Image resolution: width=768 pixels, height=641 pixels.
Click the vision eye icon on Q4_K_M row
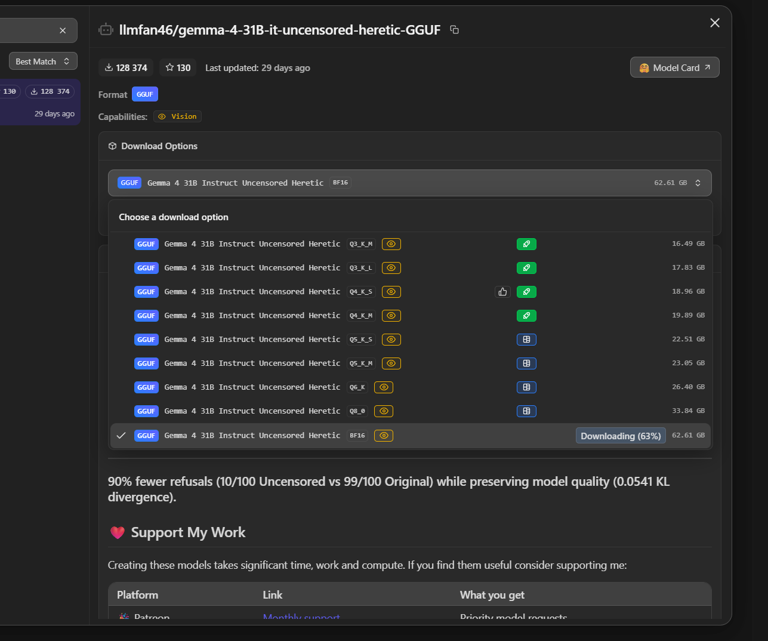(391, 316)
